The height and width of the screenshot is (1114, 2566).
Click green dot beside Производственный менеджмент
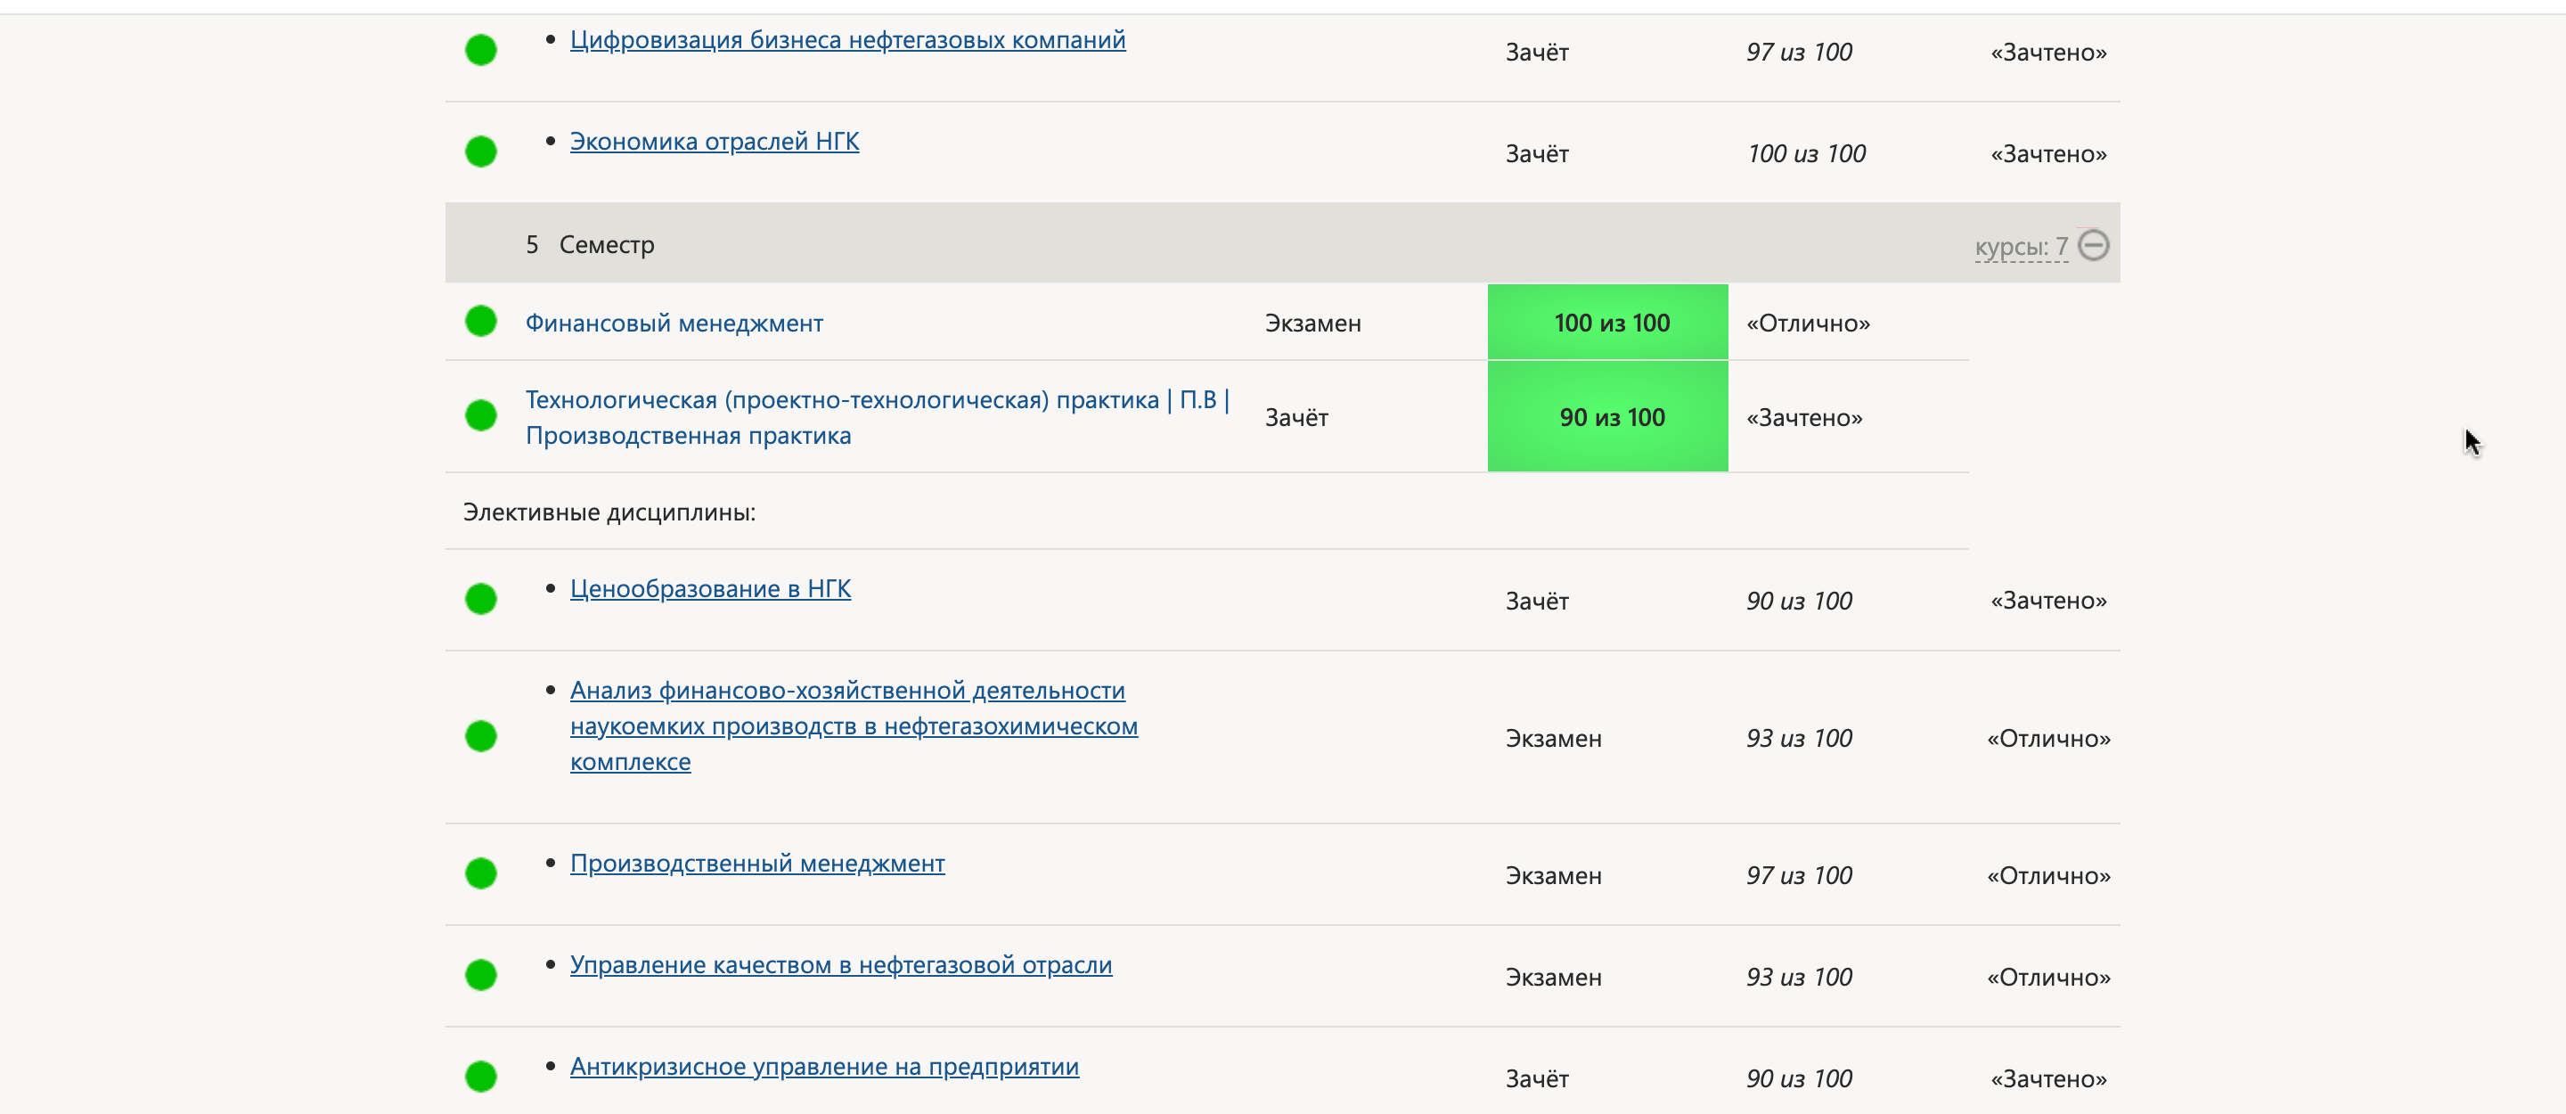(481, 872)
